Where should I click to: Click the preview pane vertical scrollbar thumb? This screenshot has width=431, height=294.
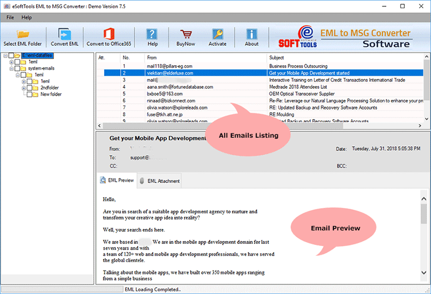[423, 213]
